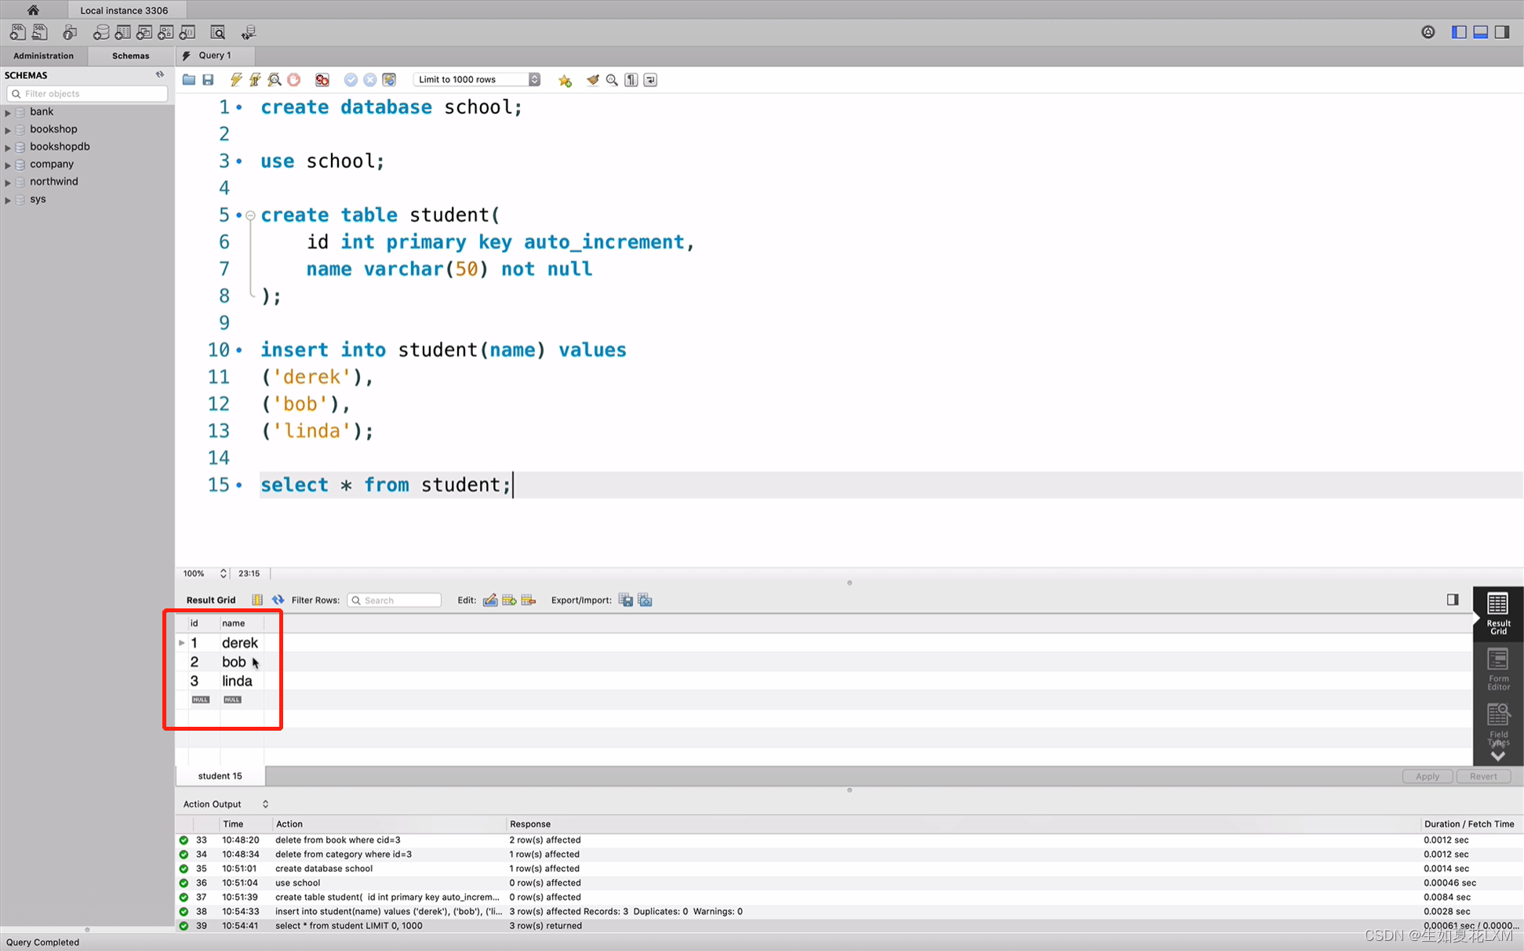The image size is (1524, 951).
Task: Click the Apply button
Action: point(1427,776)
